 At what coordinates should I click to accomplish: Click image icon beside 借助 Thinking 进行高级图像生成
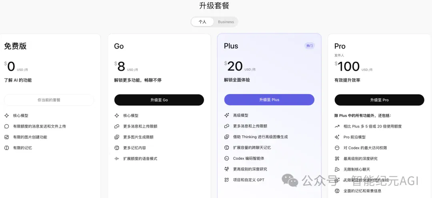click(x=227, y=137)
